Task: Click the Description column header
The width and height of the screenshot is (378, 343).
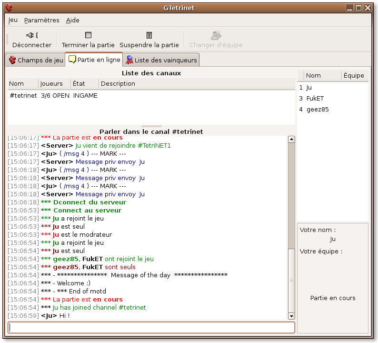Action: coord(197,84)
